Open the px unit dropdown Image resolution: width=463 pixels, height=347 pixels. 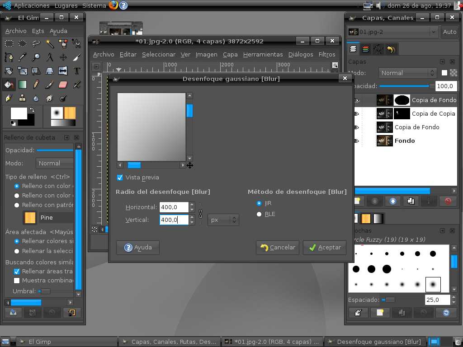[x=223, y=220]
